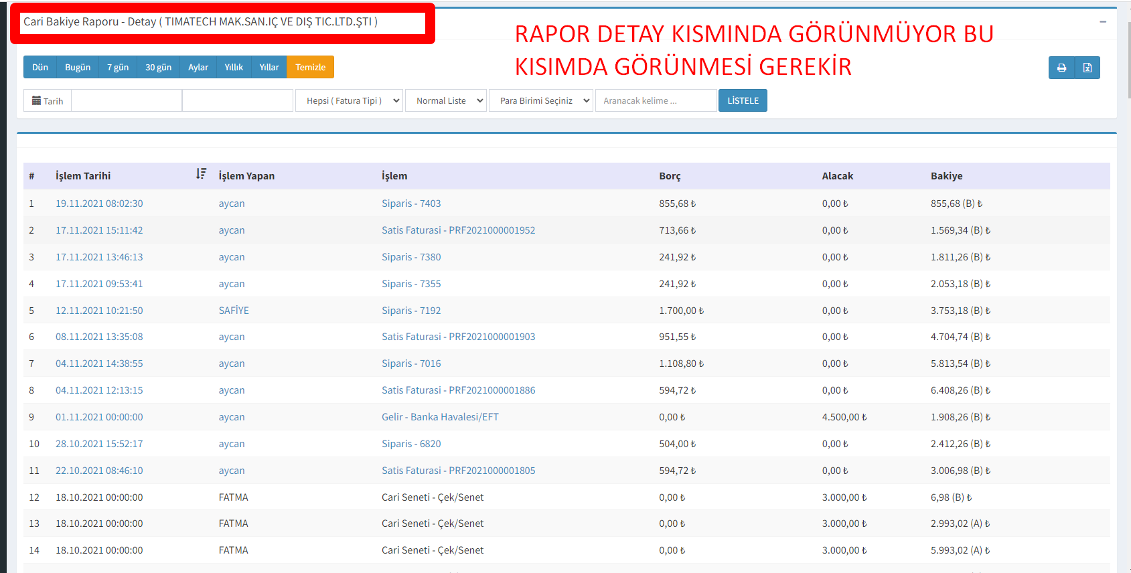This screenshot has height=573, width=1131.
Task: Select the 30 gün date filter
Action: [158, 68]
